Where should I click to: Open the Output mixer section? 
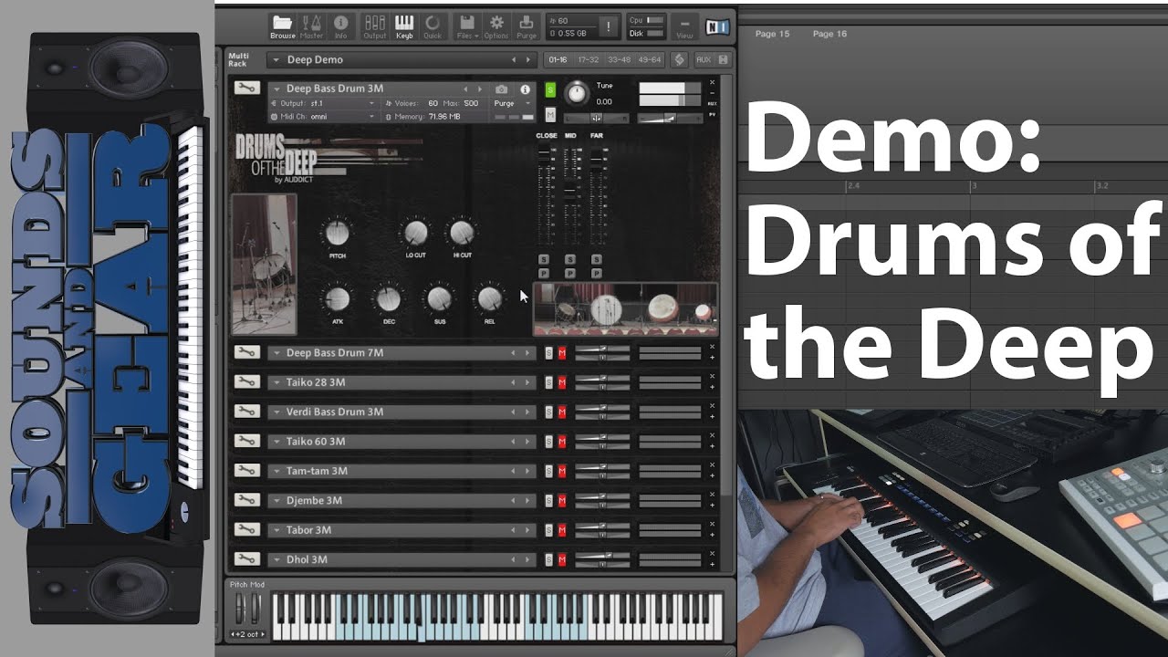(374, 26)
